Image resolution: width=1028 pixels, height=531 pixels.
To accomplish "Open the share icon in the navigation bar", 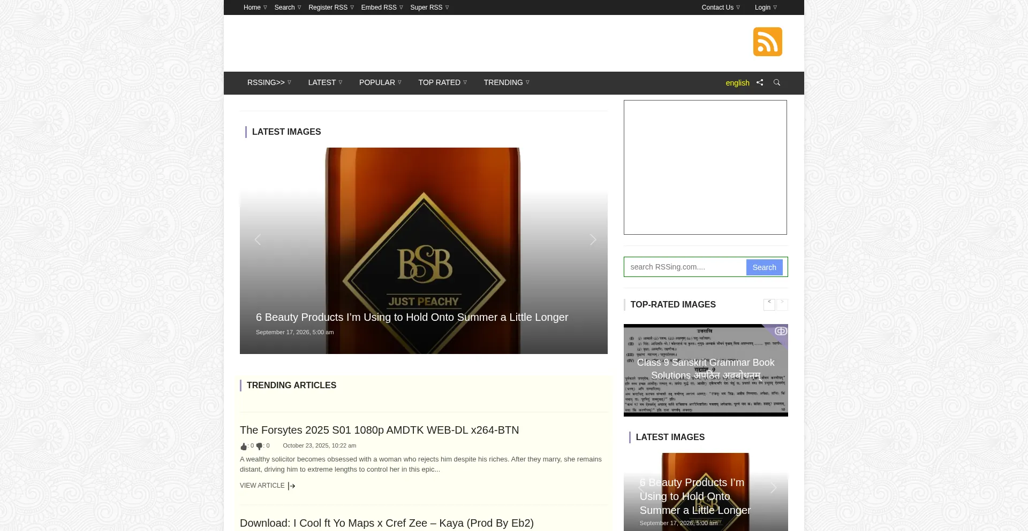I will pyautogui.click(x=760, y=82).
